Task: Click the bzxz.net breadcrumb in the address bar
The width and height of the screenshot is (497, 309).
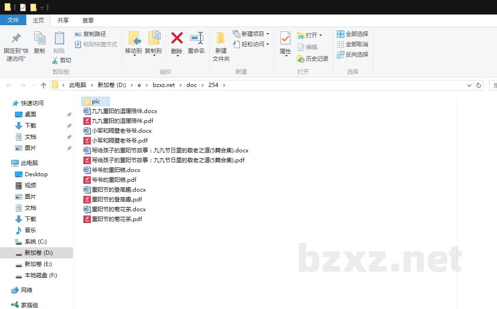Action: click(164, 85)
